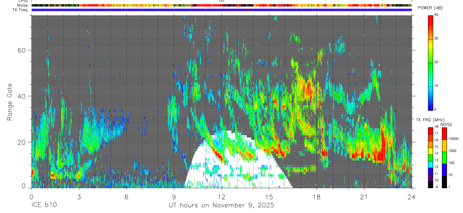Image resolution: width=463 pixels, height=213 pixels.
Task: Click the TX FRQ (MHz) color scale
Action: coord(431,158)
